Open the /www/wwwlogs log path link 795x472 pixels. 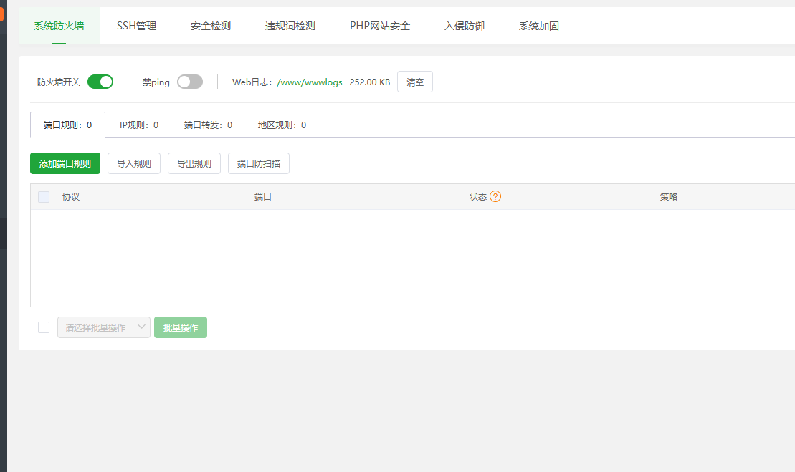point(310,82)
